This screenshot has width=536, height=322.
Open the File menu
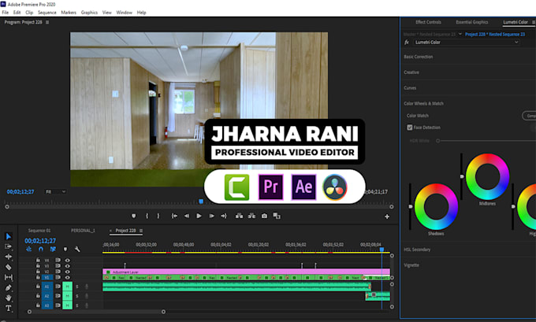click(x=6, y=13)
